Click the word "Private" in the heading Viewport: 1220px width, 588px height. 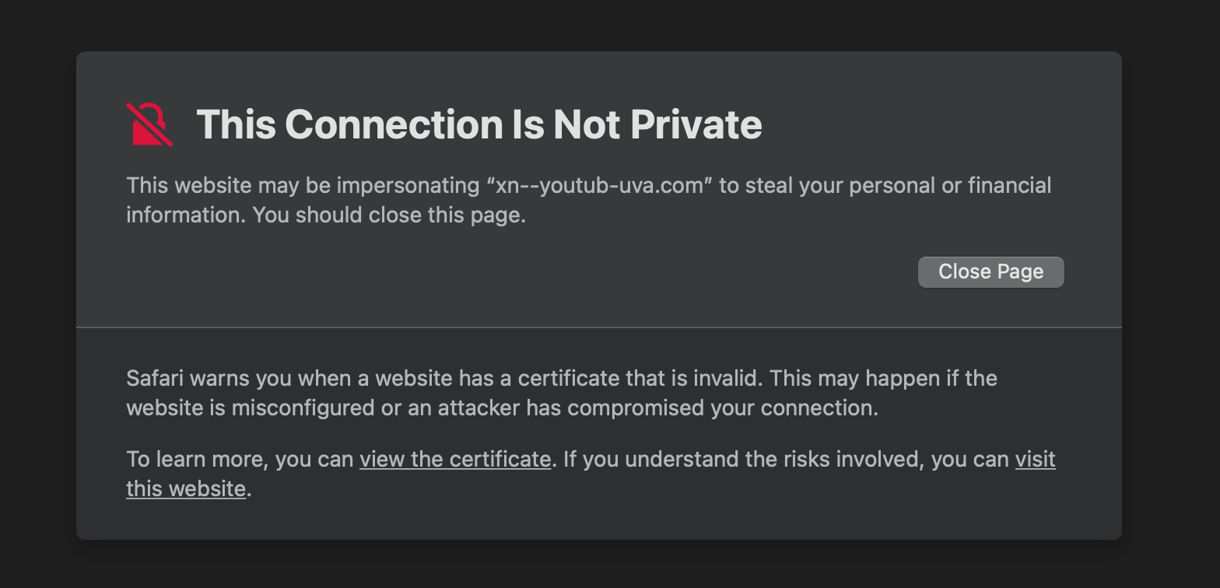click(x=696, y=124)
